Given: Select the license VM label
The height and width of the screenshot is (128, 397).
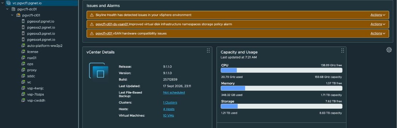Looking at the screenshot, I should pyautogui.click(x=32, y=52).
